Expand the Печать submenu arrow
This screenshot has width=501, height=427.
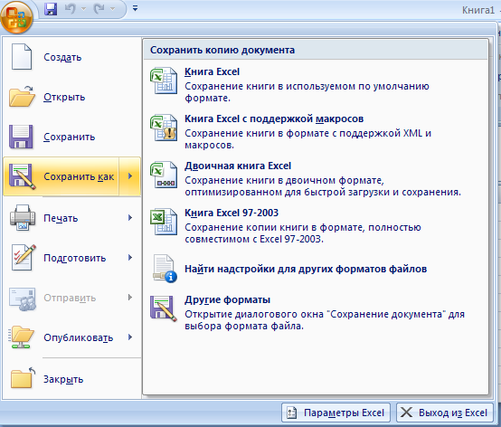click(130, 218)
